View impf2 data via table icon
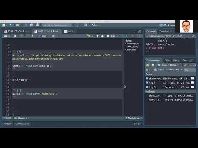 pos(193,87)
